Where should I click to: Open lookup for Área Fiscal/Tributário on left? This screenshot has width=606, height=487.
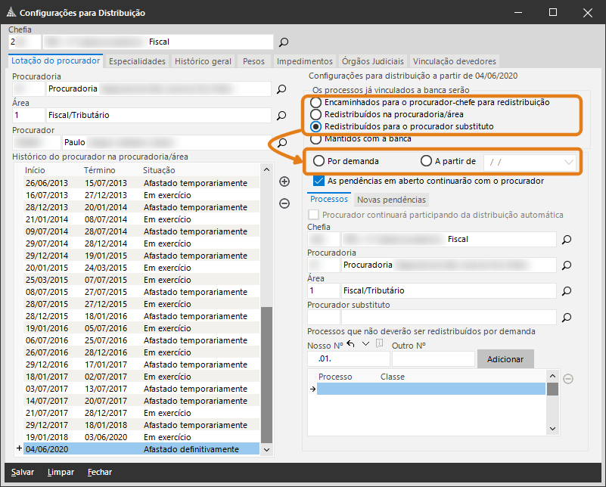pos(281,116)
